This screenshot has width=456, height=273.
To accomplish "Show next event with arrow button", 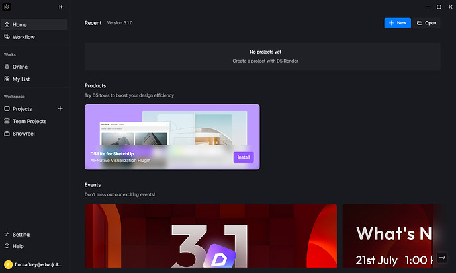I will (x=442, y=257).
